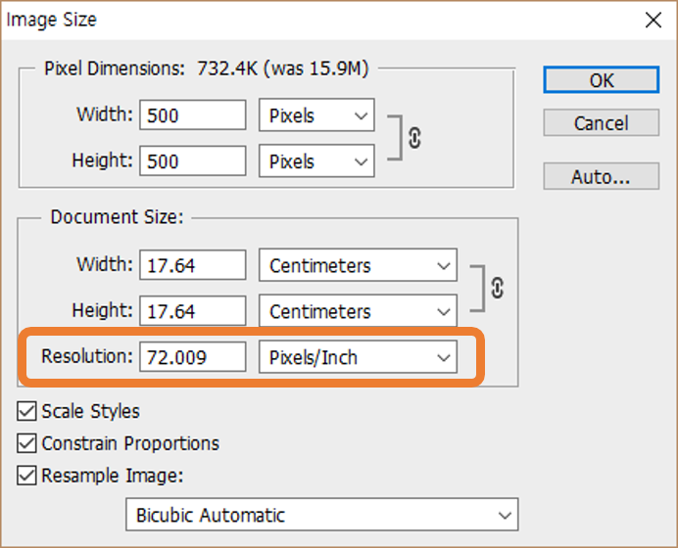Click the pixel Width field showing 500

[192, 115]
